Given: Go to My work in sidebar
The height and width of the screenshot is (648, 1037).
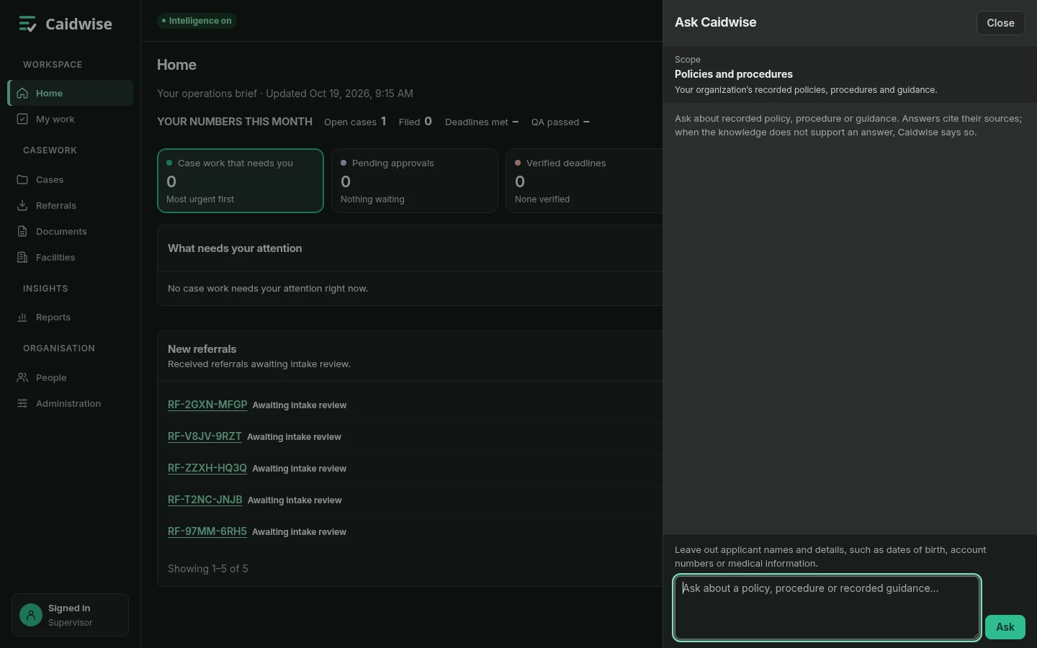Looking at the screenshot, I should (x=71, y=119).
